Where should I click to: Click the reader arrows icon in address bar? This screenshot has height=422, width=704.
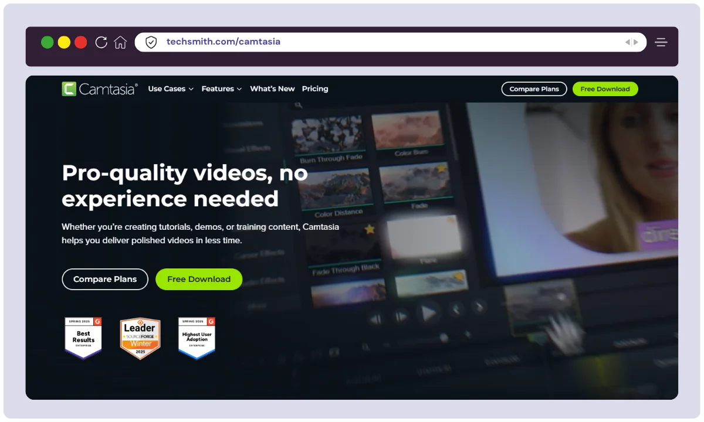[631, 42]
